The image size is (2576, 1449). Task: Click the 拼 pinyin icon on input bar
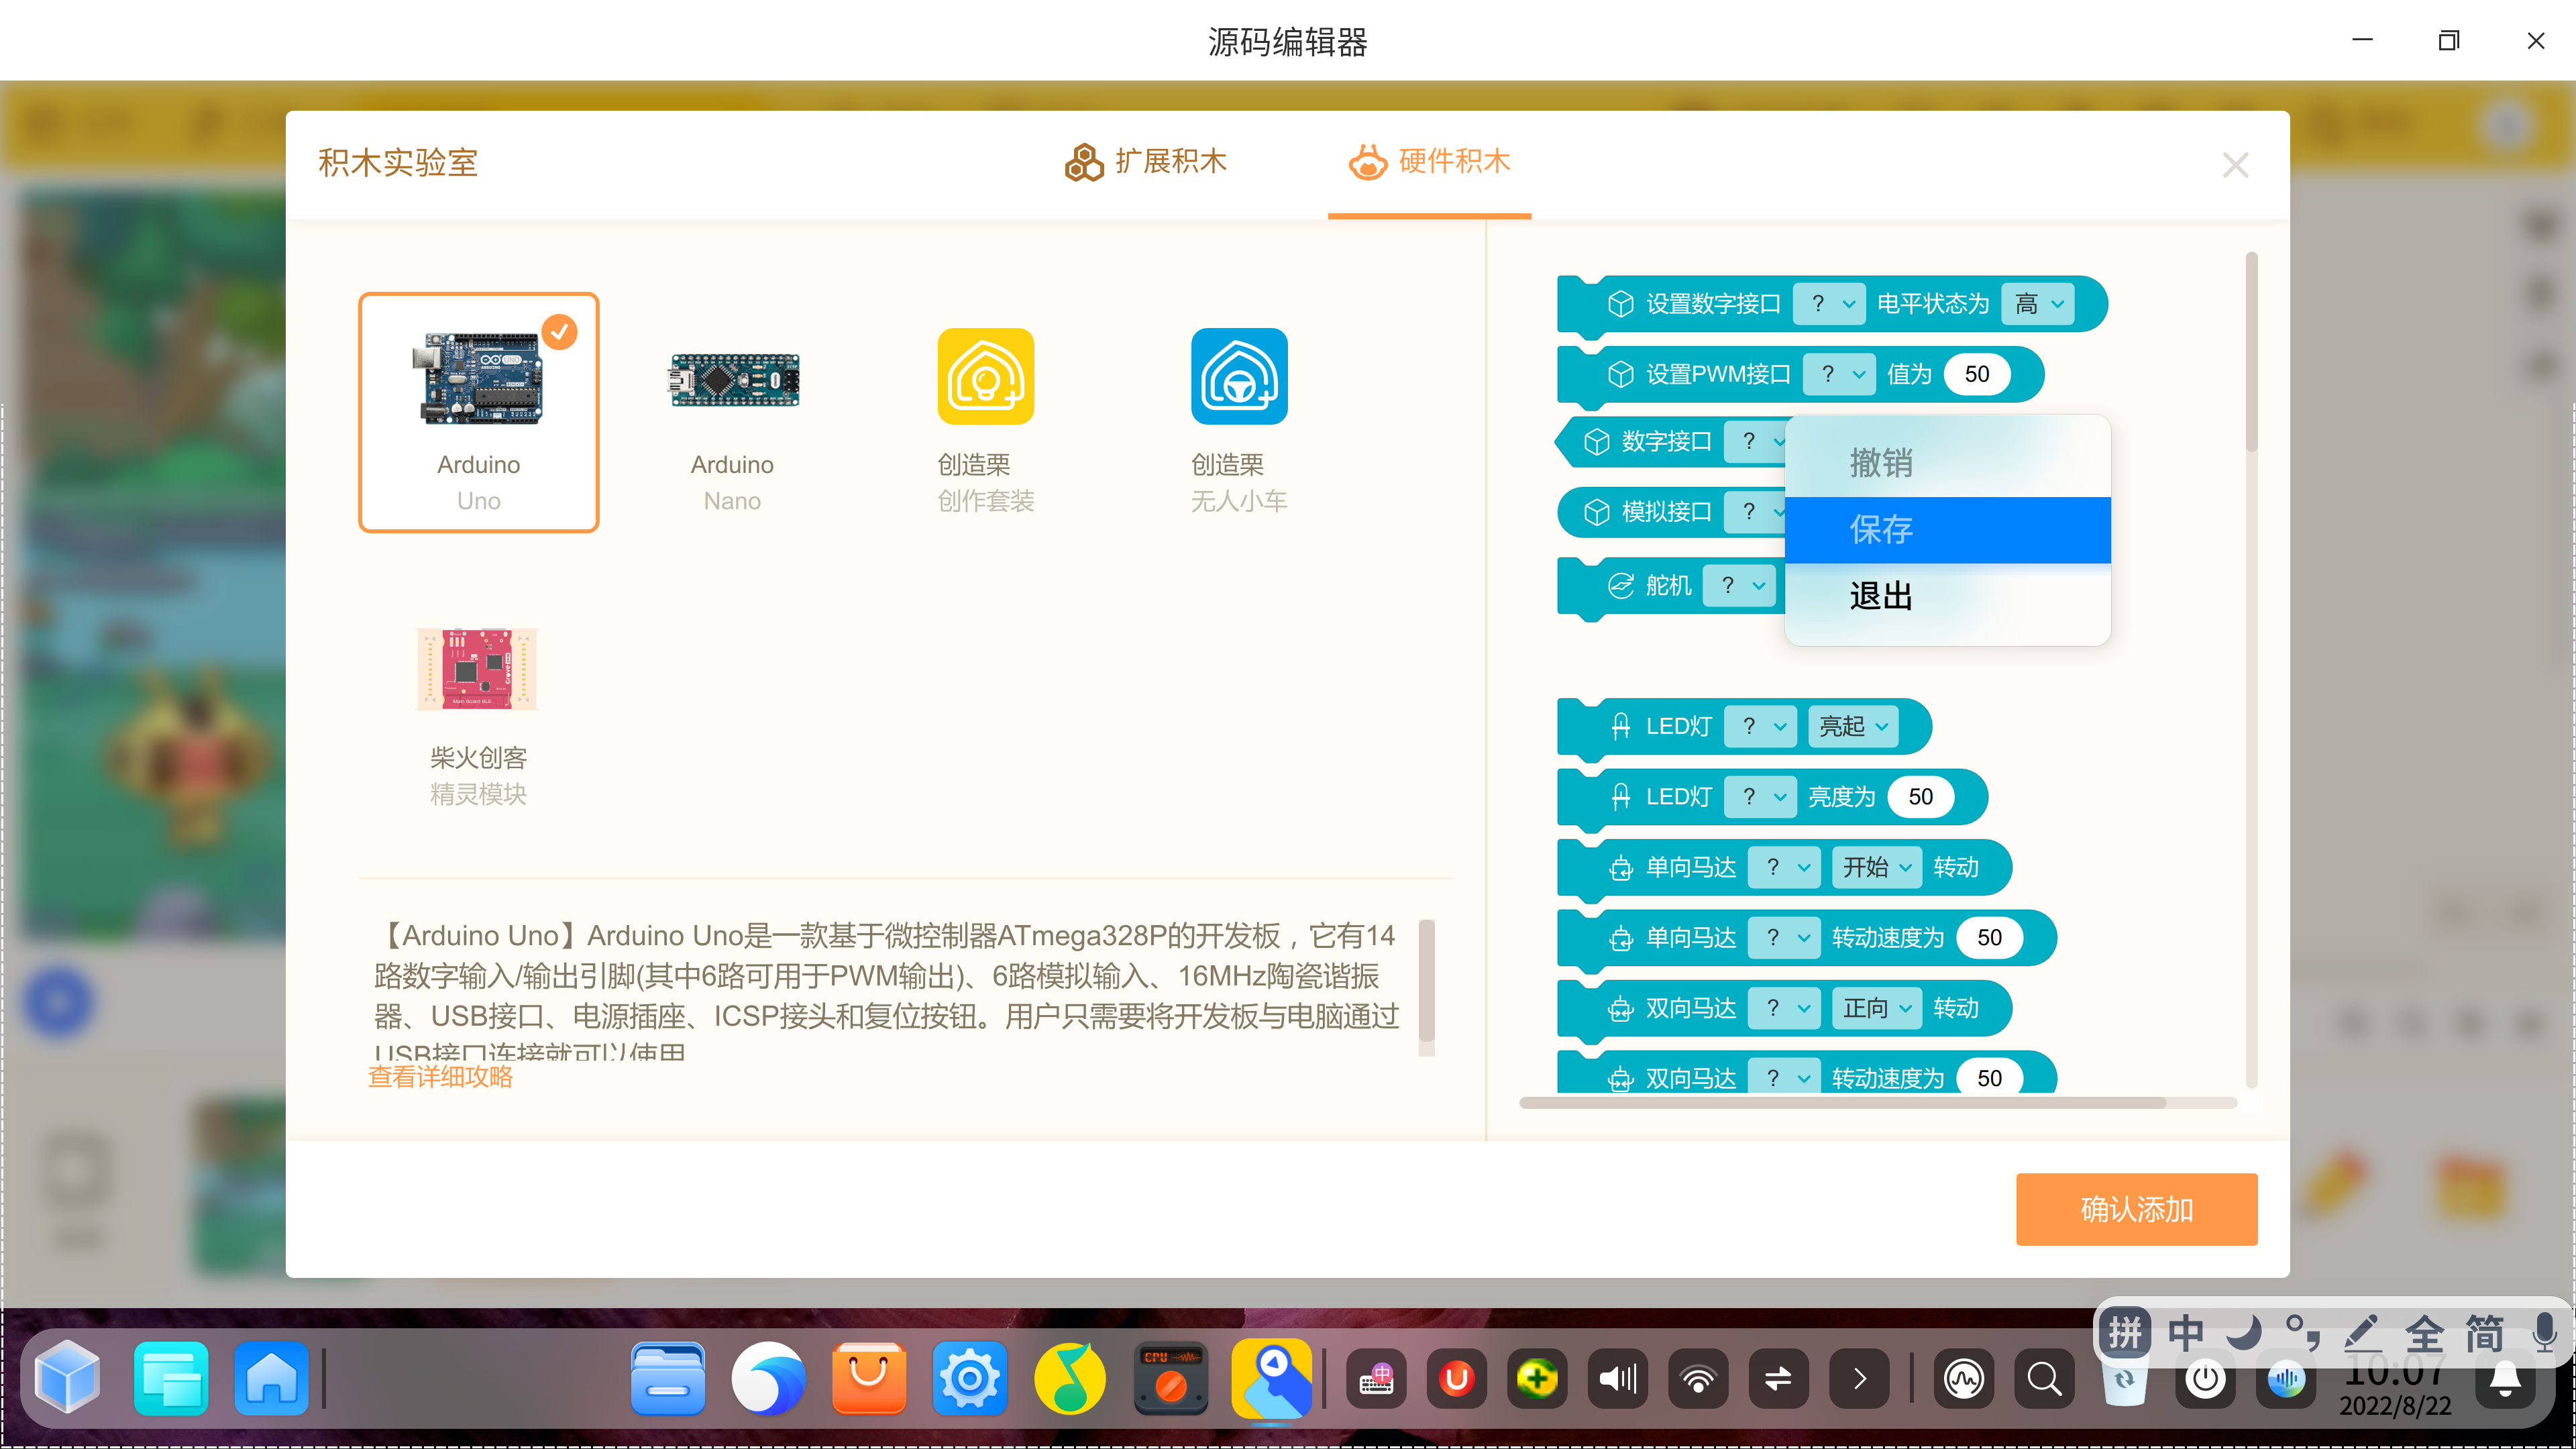click(x=2124, y=1333)
